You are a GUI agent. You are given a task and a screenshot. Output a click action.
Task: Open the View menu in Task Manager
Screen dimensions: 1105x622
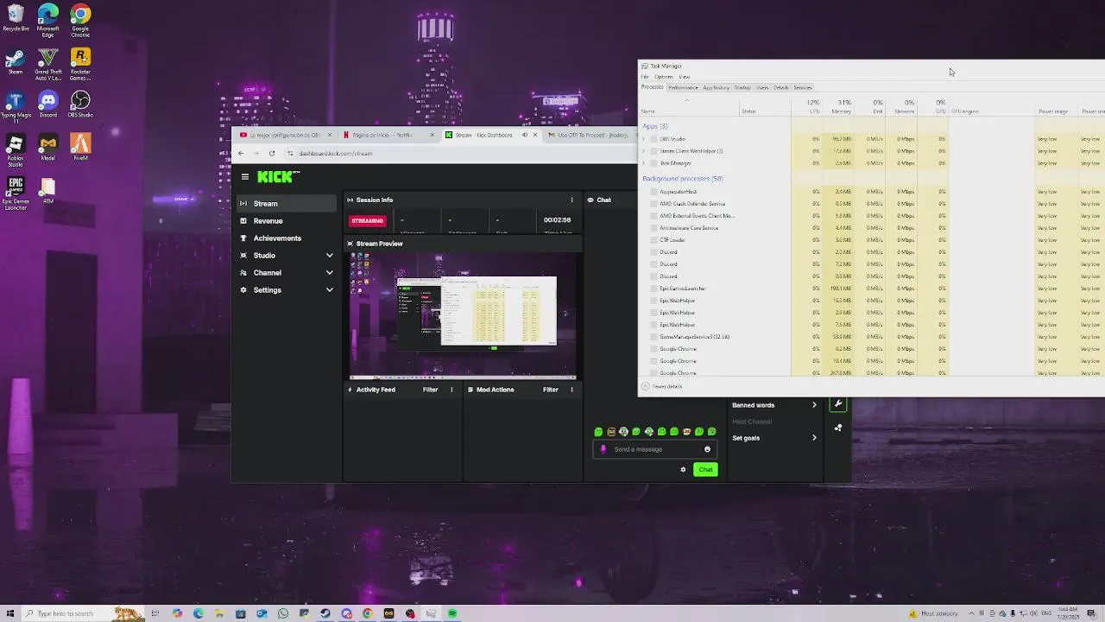pos(684,77)
